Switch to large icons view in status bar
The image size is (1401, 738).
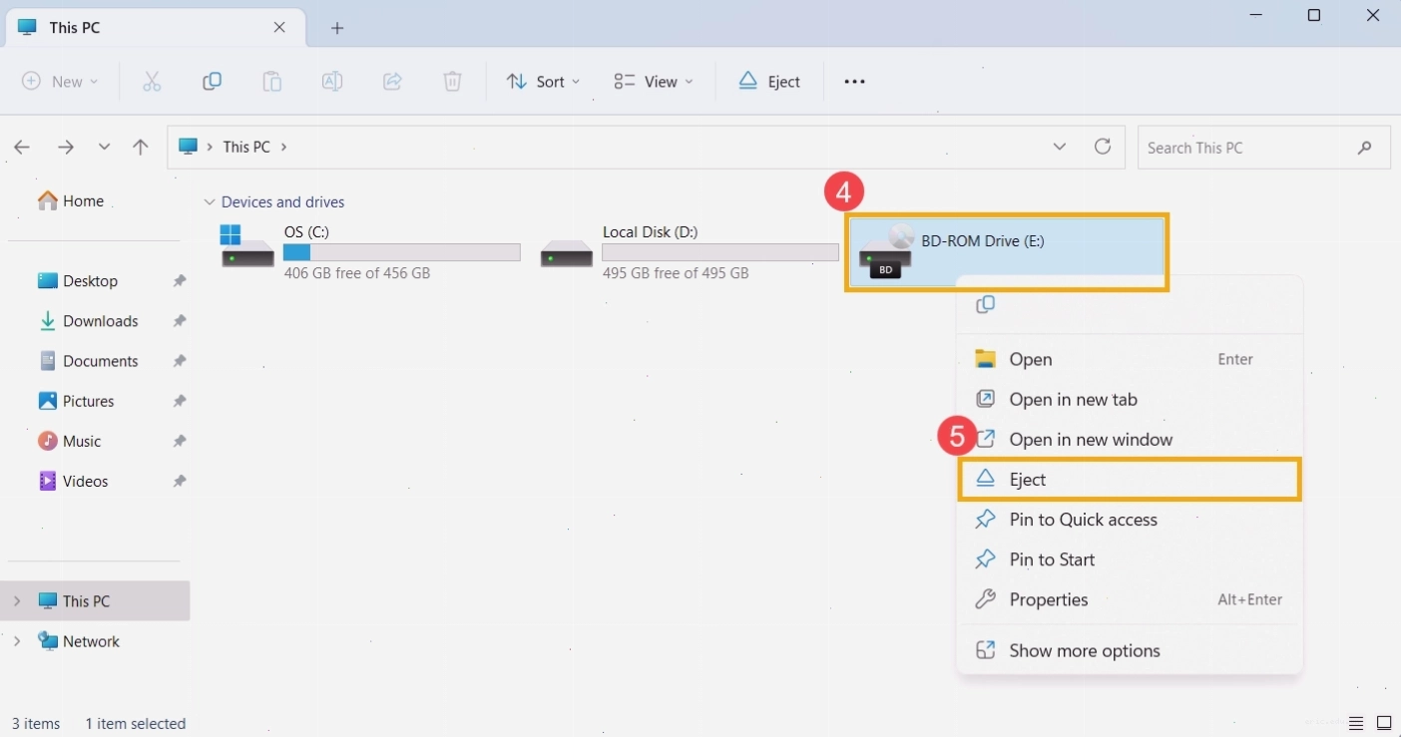(x=1384, y=723)
